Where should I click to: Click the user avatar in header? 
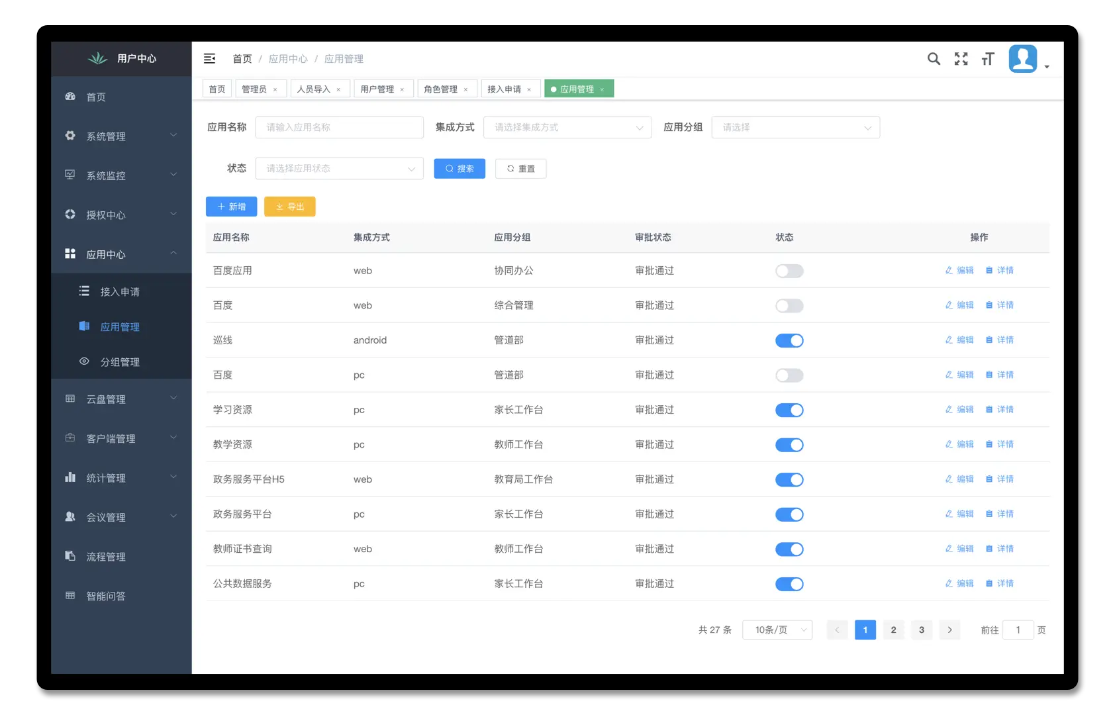[1022, 59]
